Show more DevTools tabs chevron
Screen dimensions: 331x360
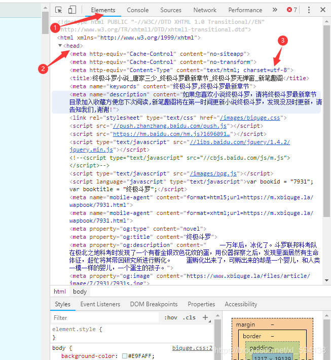275,10
